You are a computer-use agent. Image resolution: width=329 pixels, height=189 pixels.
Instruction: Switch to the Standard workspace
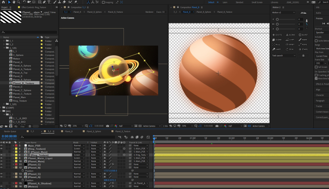239,2
